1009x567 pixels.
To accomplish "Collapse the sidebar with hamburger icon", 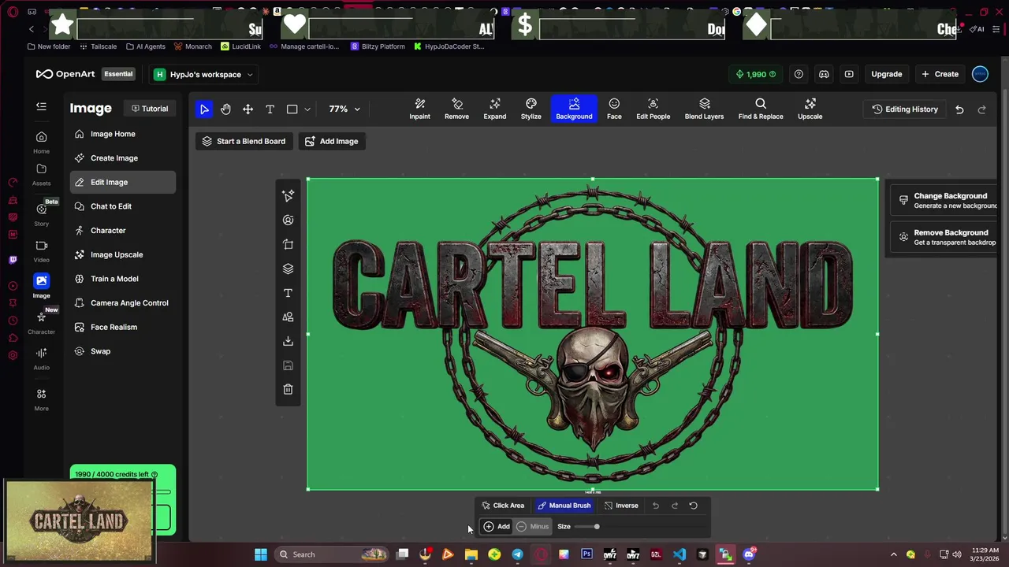I will click(41, 106).
